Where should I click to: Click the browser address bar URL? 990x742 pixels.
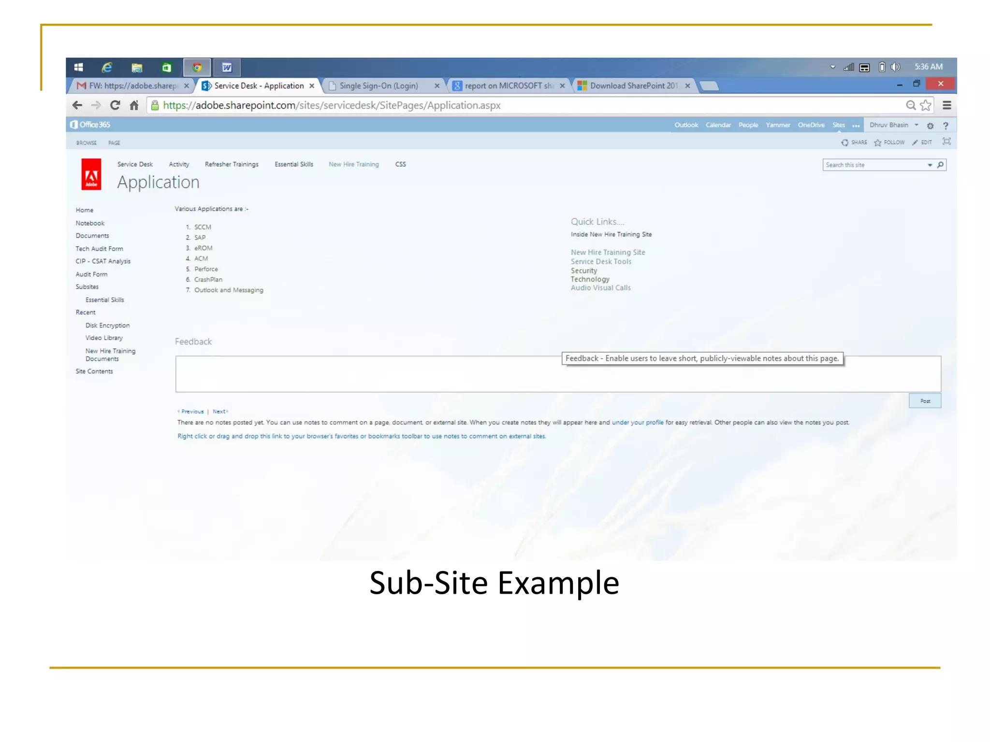coord(332,105)
